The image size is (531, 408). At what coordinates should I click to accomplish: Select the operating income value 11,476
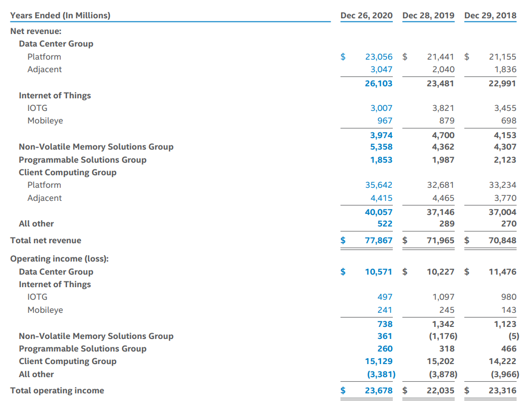point(503,272)
